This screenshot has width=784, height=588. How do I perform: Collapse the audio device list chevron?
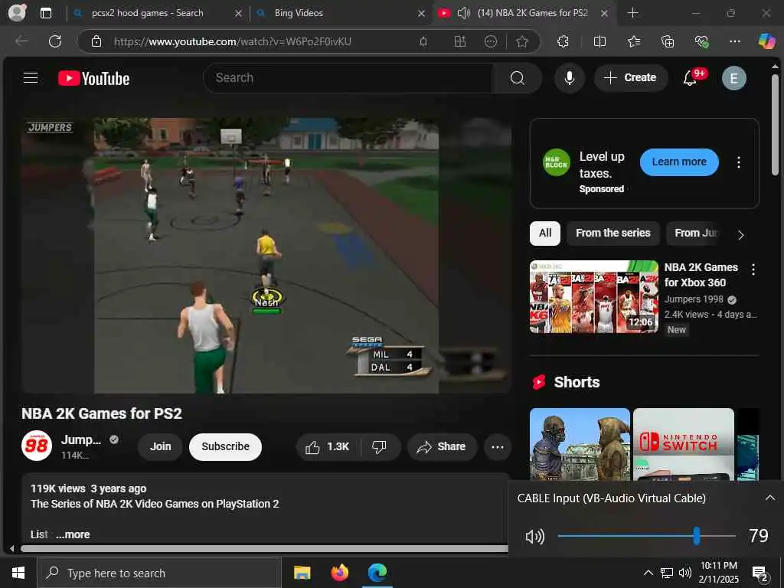click(769, 498)
